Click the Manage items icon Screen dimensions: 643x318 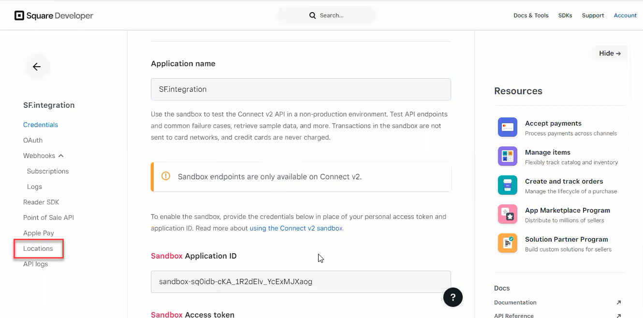tap(508, 157)
